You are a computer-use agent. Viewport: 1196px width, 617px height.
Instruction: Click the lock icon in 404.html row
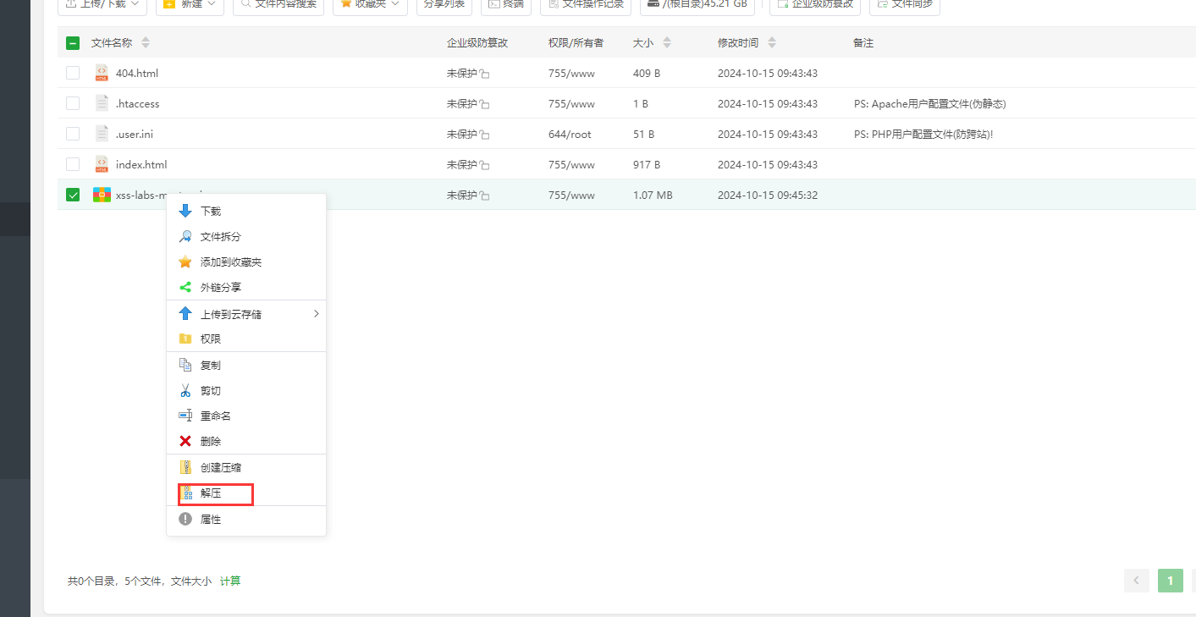click(485, 74)
